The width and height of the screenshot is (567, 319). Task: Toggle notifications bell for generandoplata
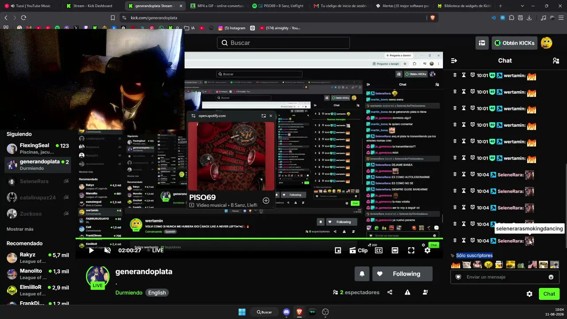(x=362, y=274)
